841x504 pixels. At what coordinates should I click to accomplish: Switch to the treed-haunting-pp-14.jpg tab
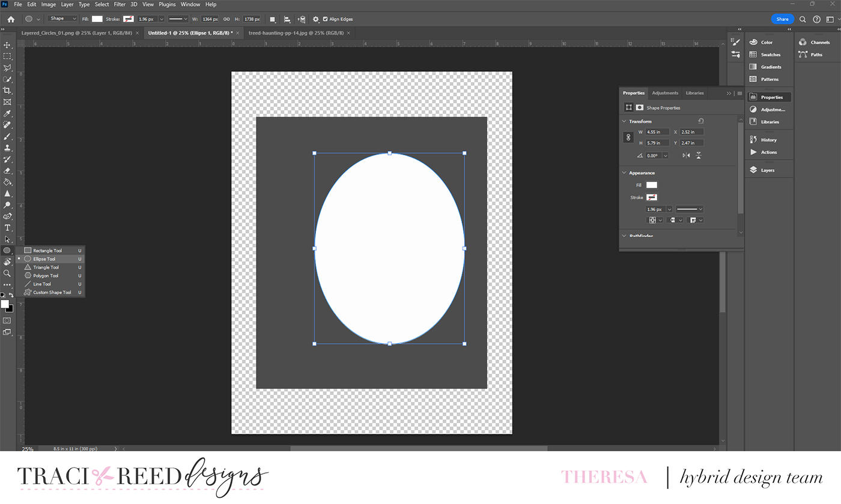pyautogui.click(x=296, y=33)
